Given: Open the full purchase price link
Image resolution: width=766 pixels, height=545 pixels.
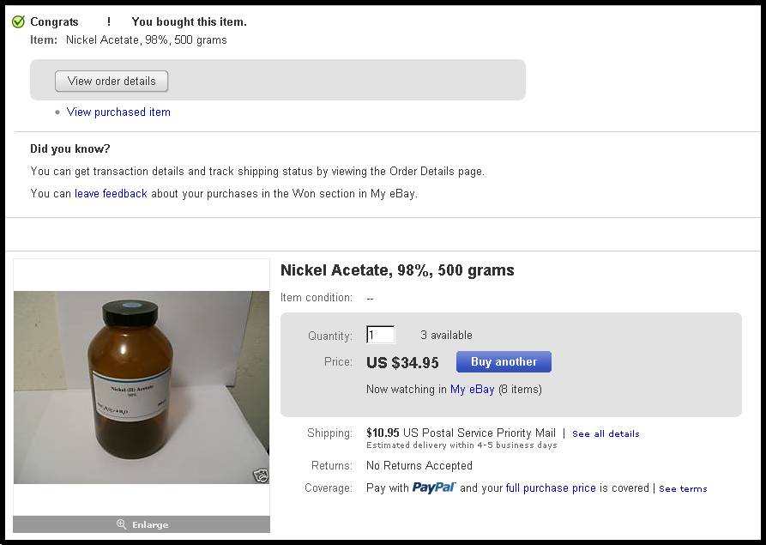Looking at the screenshot, I should point(551,488).
